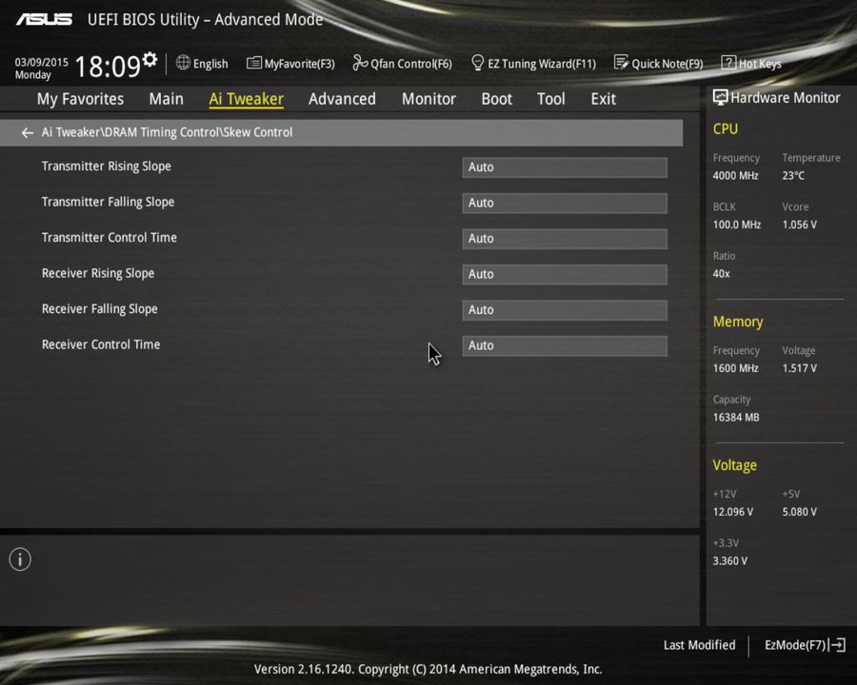Open the Boot menu
The height and width of the screenshot is (685, 857).
(496, 98)
